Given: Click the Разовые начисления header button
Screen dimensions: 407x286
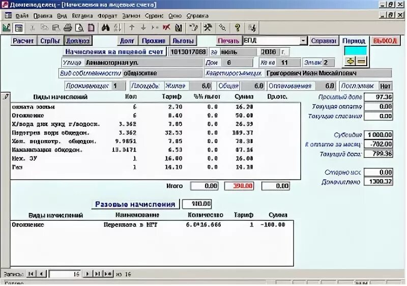Looking at the screenshot, I should (135, 204).
